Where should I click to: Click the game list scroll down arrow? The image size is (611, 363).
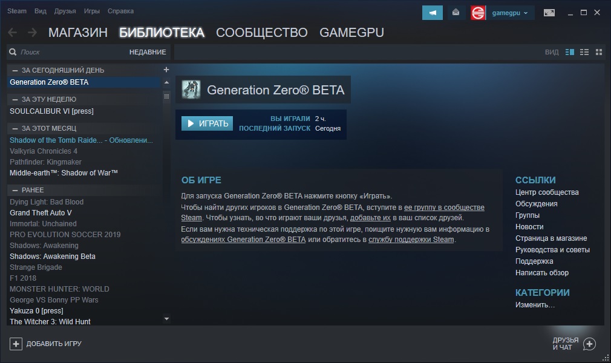coord(167,319)
